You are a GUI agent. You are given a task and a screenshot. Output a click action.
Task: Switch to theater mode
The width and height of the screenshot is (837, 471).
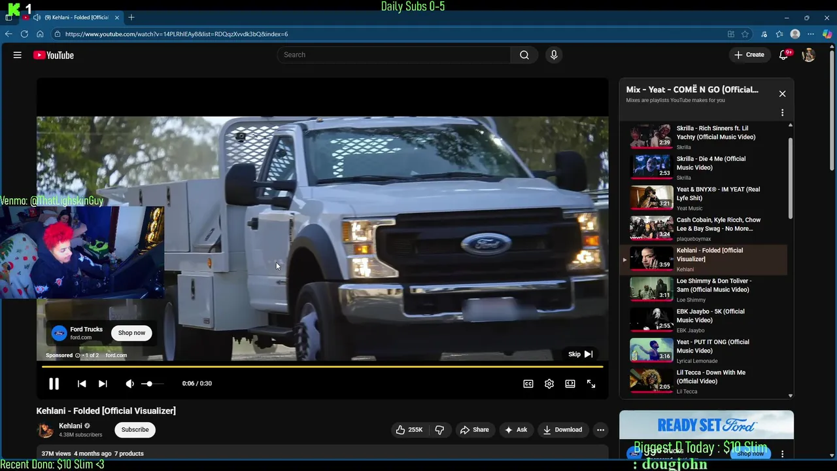pyautogui.click(x=570, y=384)
